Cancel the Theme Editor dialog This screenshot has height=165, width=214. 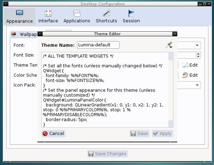pos(53,134)
